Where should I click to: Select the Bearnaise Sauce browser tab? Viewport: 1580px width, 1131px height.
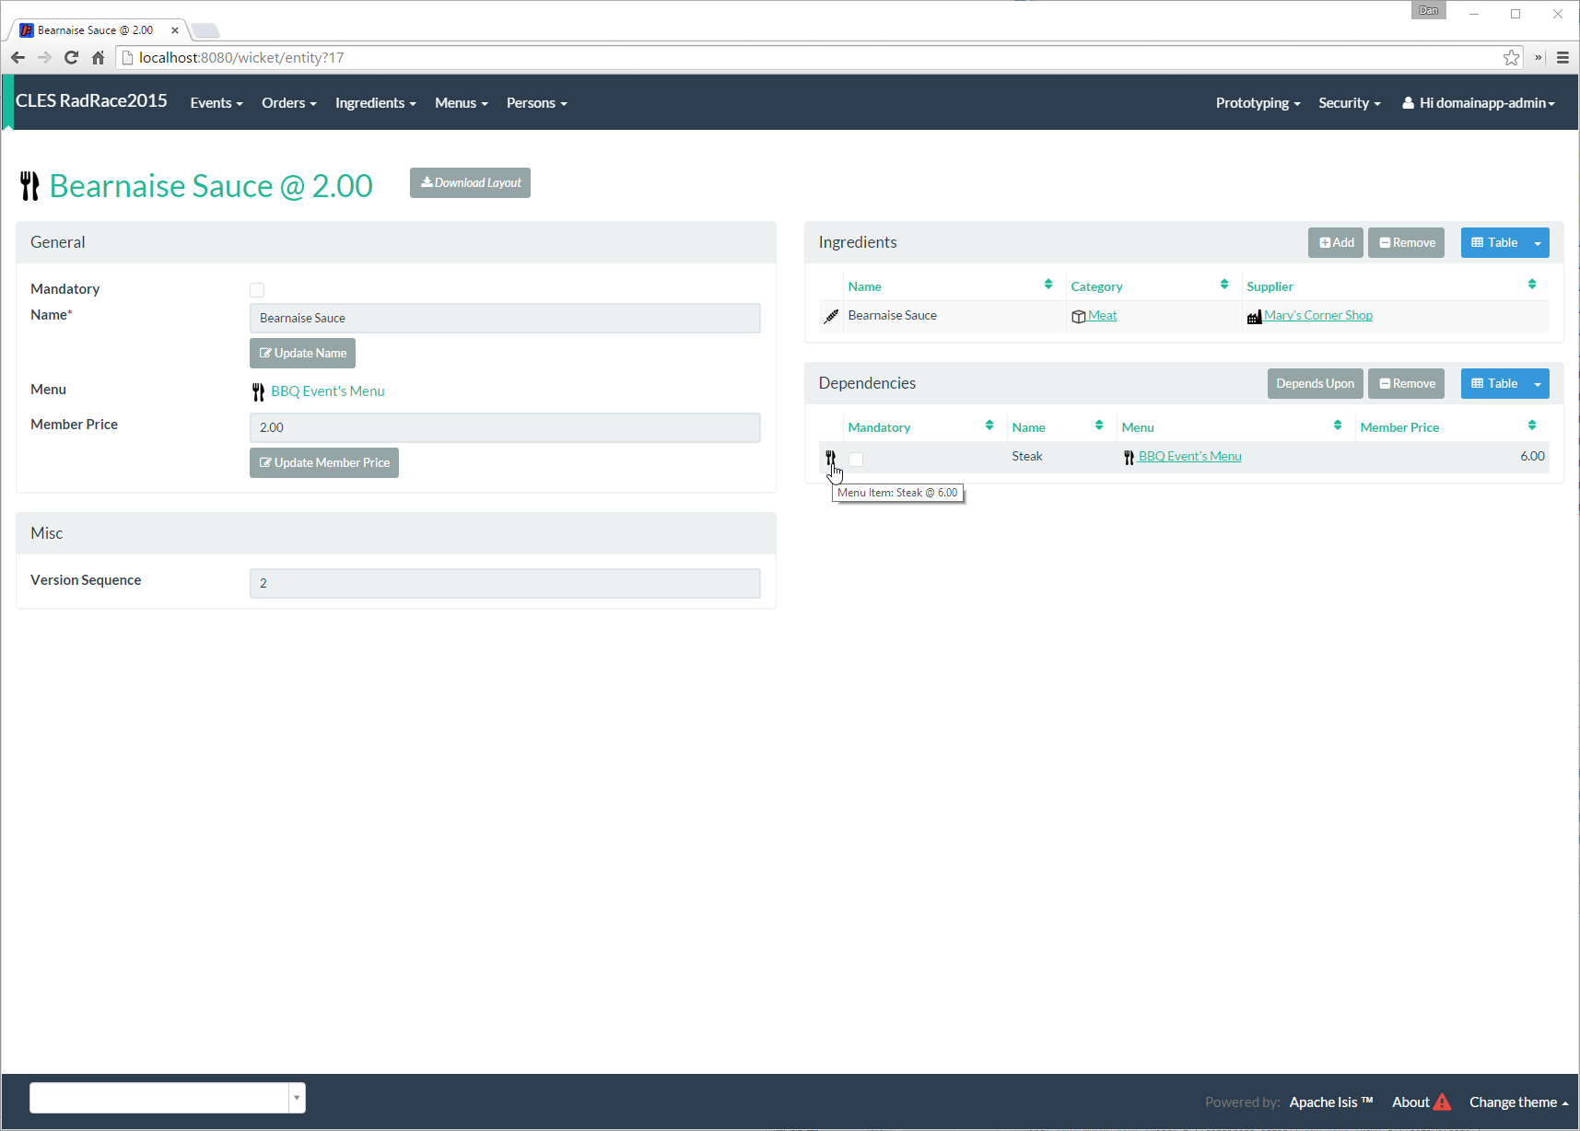click(x=96, y=30)
